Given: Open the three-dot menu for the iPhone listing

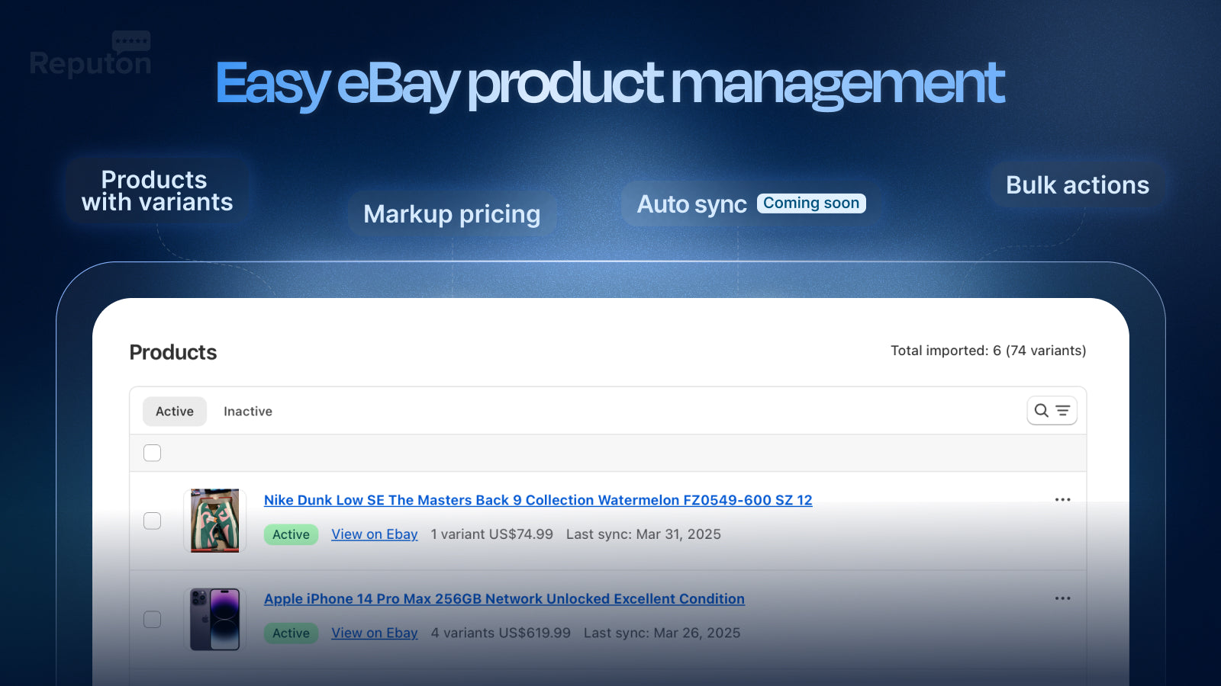Looking at the screenshot, I should tap(1062, 598).
